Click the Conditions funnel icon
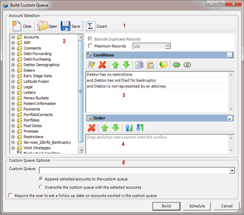244x215 pixels. click(89, 55)
